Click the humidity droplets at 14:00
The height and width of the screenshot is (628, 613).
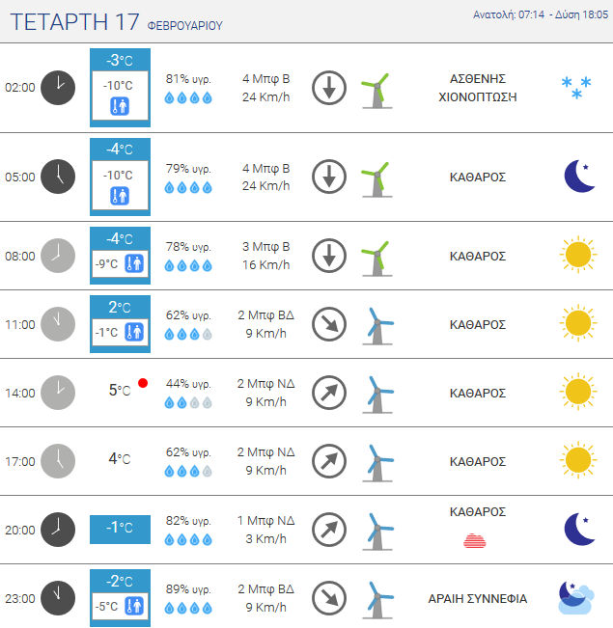click(188, 402)
